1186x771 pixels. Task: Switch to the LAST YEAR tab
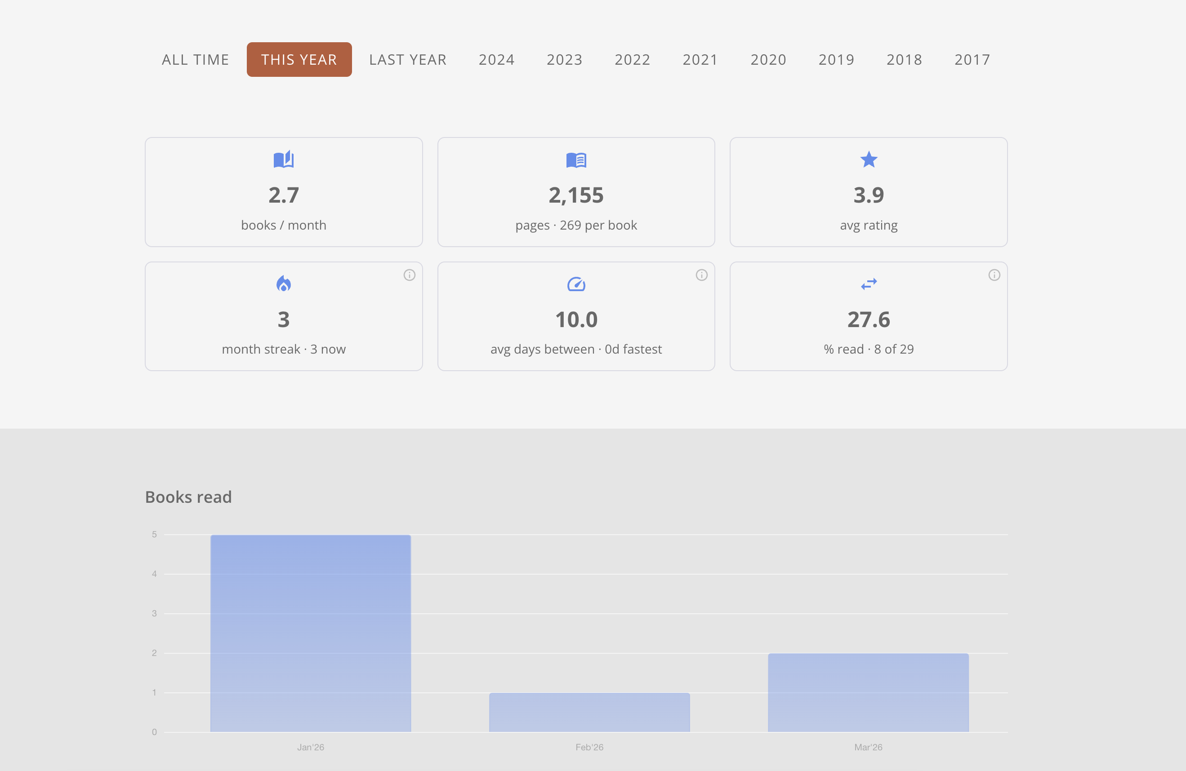coord(408,60)
